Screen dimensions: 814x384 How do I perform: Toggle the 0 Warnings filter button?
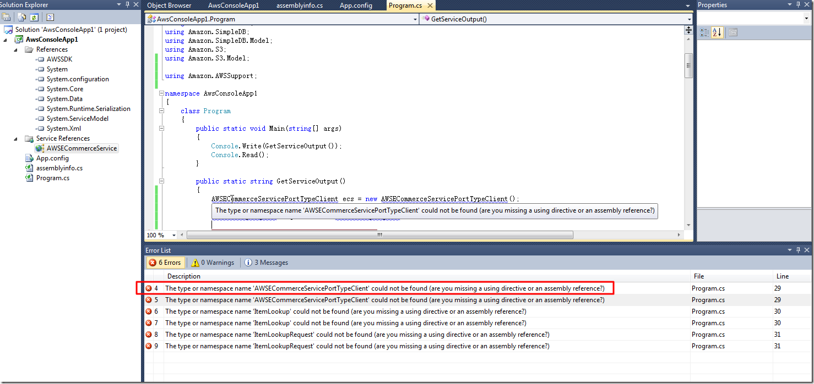pos(214,263)
